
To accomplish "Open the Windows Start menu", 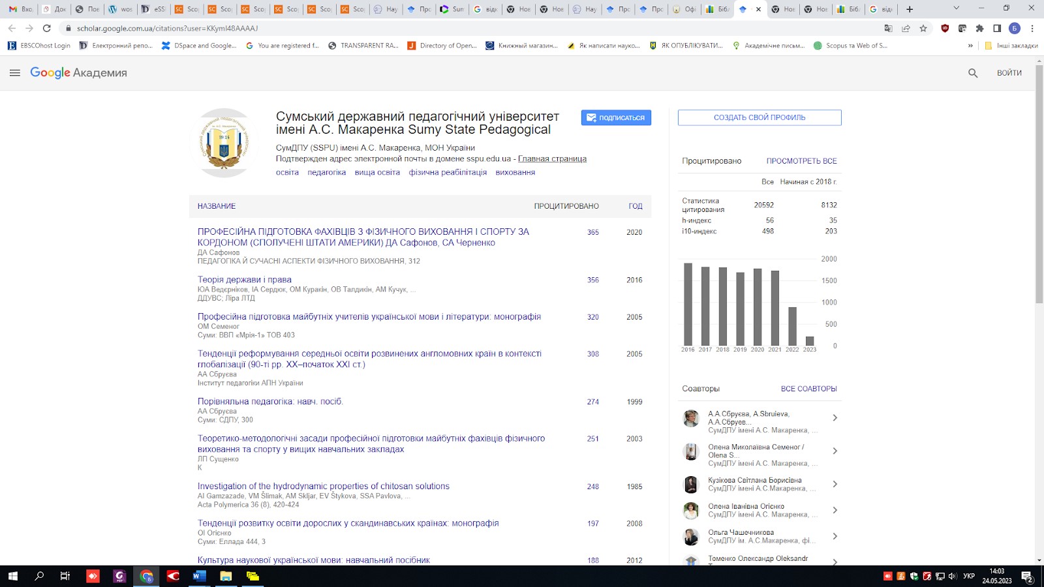I will (x=13, y=576).
